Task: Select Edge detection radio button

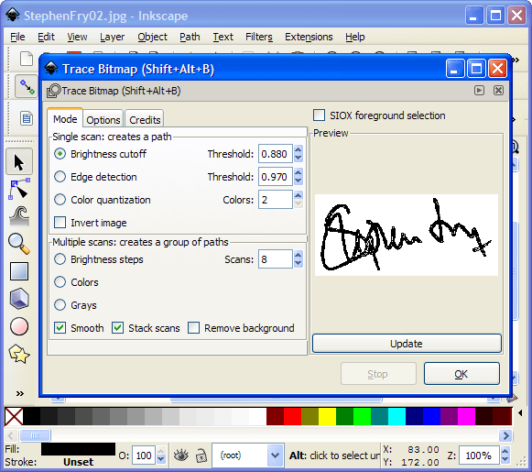Action: pos(60,177)
